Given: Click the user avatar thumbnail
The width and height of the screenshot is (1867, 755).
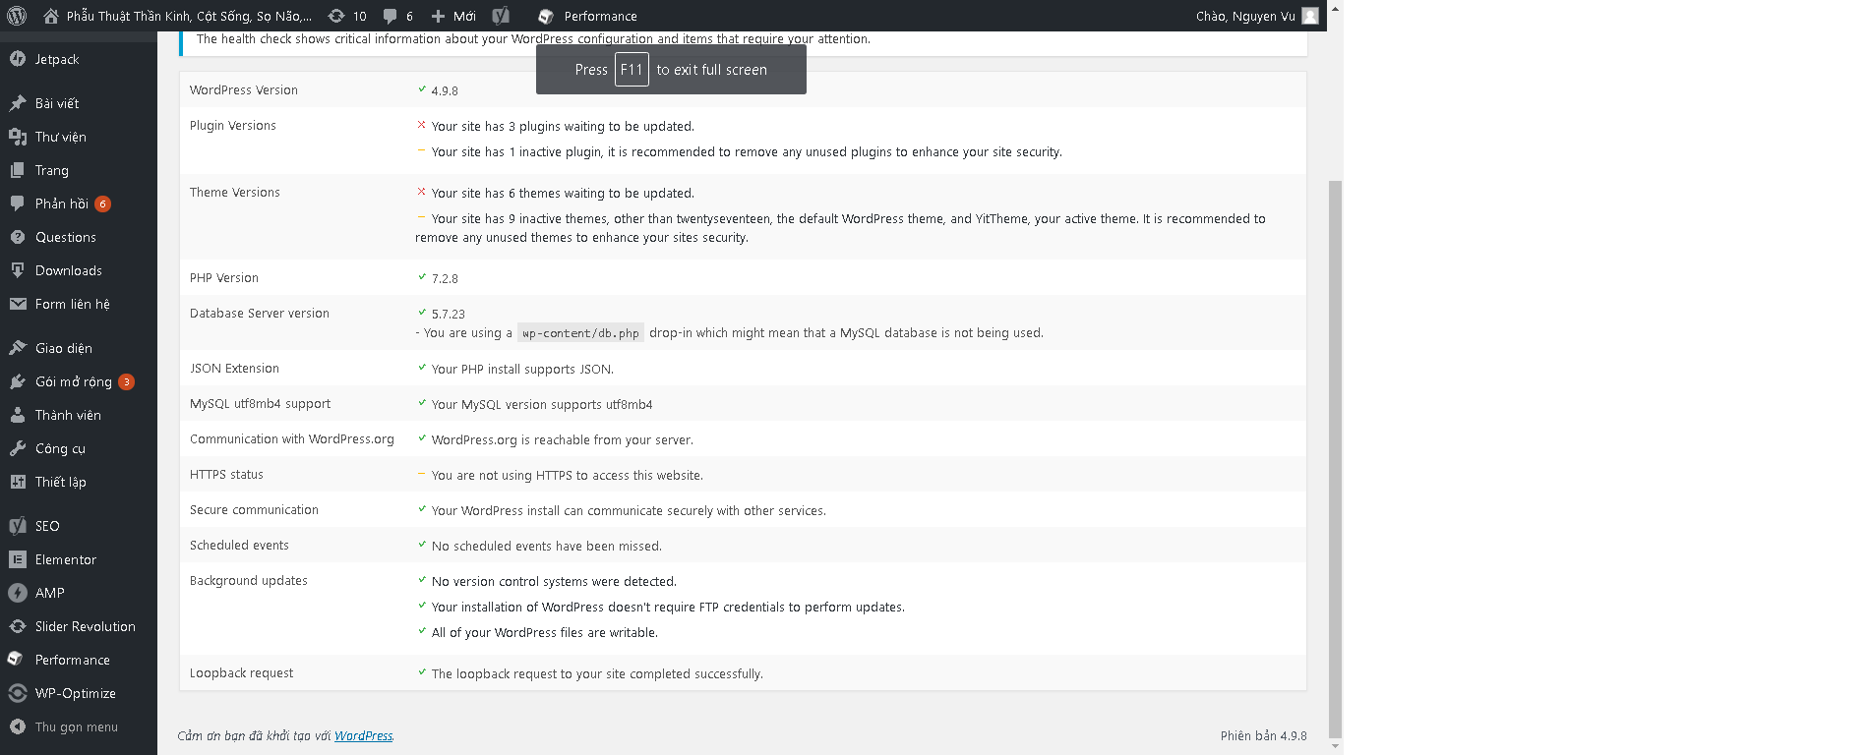Looking at the screenshot, I should [1310, 16].
